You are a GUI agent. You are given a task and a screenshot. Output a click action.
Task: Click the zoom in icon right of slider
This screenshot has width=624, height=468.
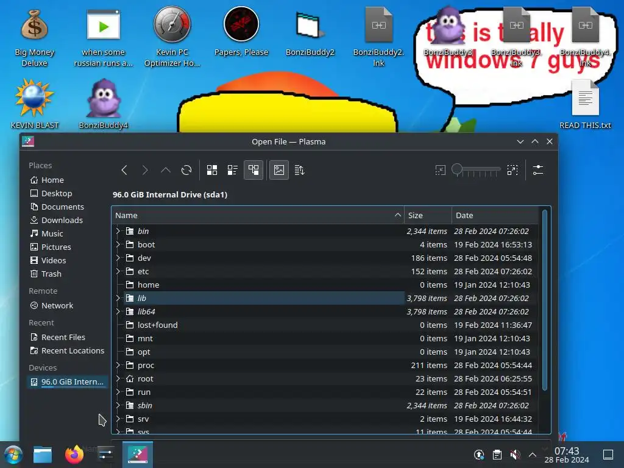[x=512, y=171]
